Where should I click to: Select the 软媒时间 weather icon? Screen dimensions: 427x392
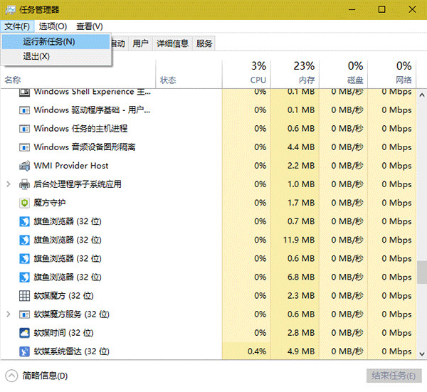tap(24, 332)
